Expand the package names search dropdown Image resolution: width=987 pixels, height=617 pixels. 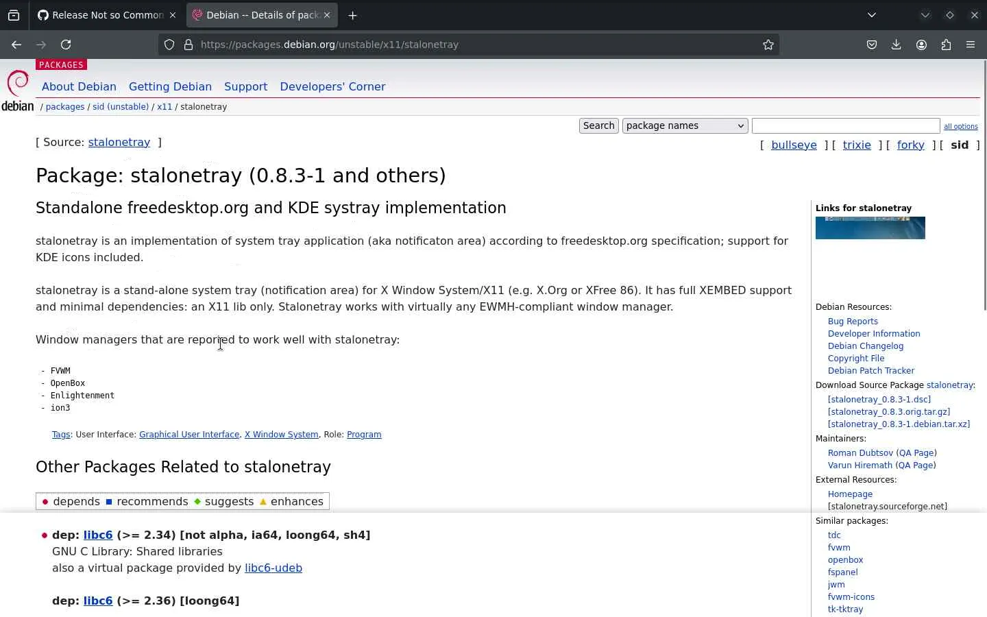click(x=684, y=125)
